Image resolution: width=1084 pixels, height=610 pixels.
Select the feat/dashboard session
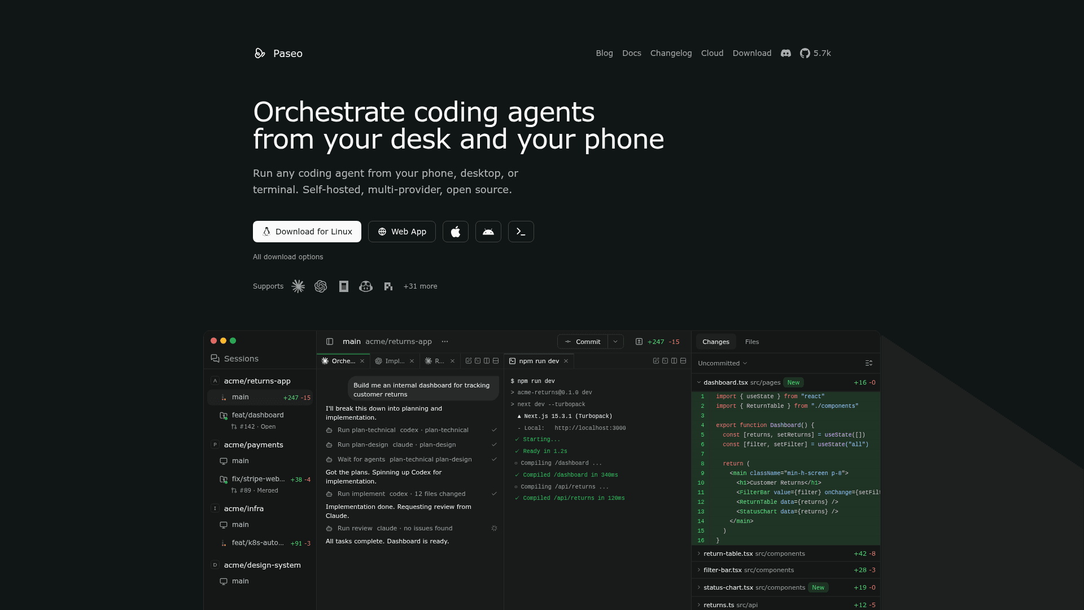coord(260,420)
